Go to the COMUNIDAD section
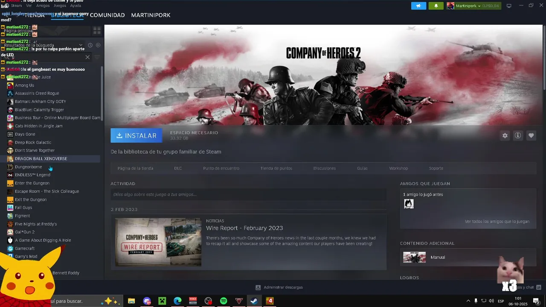Image resolution: width=546 pixels, height=307 pixels. coord(107,15)
